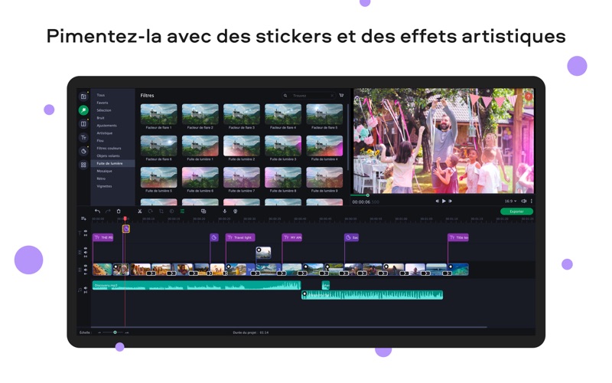The width and height of the screenshot is (612, 383).
Task: Click the preview volume speaker icon
Action: pos(524,201)
